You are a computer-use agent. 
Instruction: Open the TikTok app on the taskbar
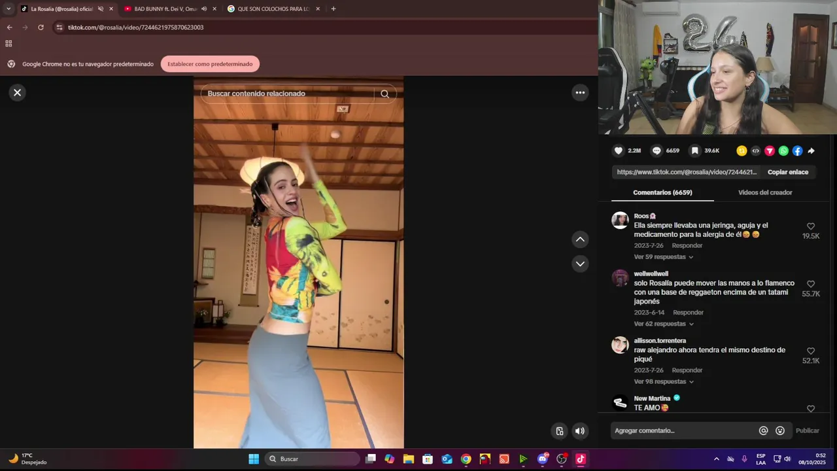[x=580, y=459]
